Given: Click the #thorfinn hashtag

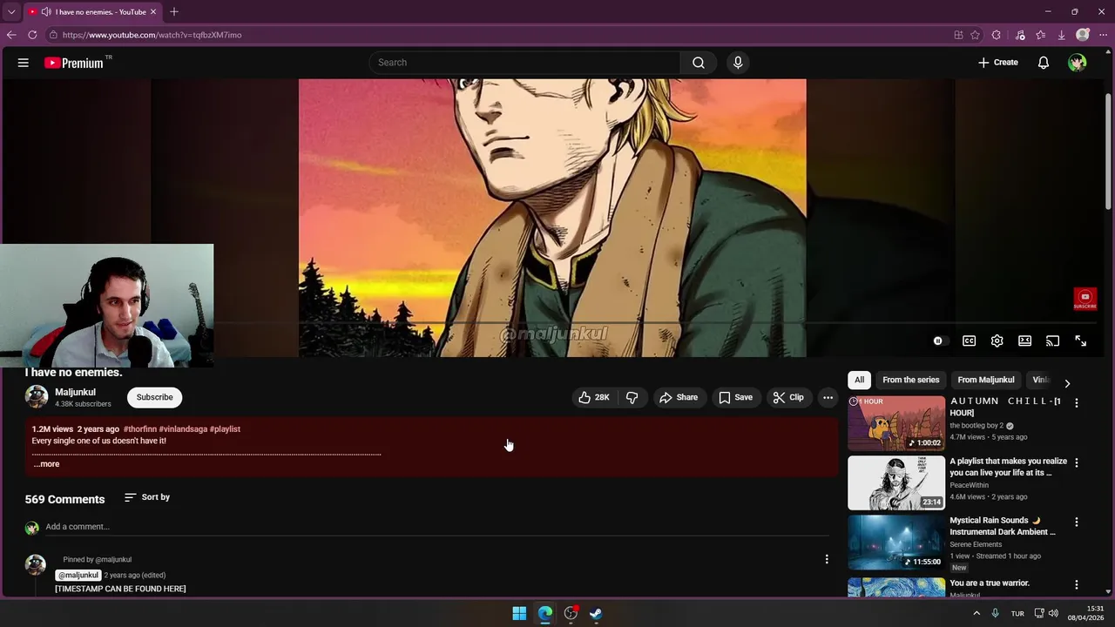Looking at the screenshot, I should [x=140, y=428].
